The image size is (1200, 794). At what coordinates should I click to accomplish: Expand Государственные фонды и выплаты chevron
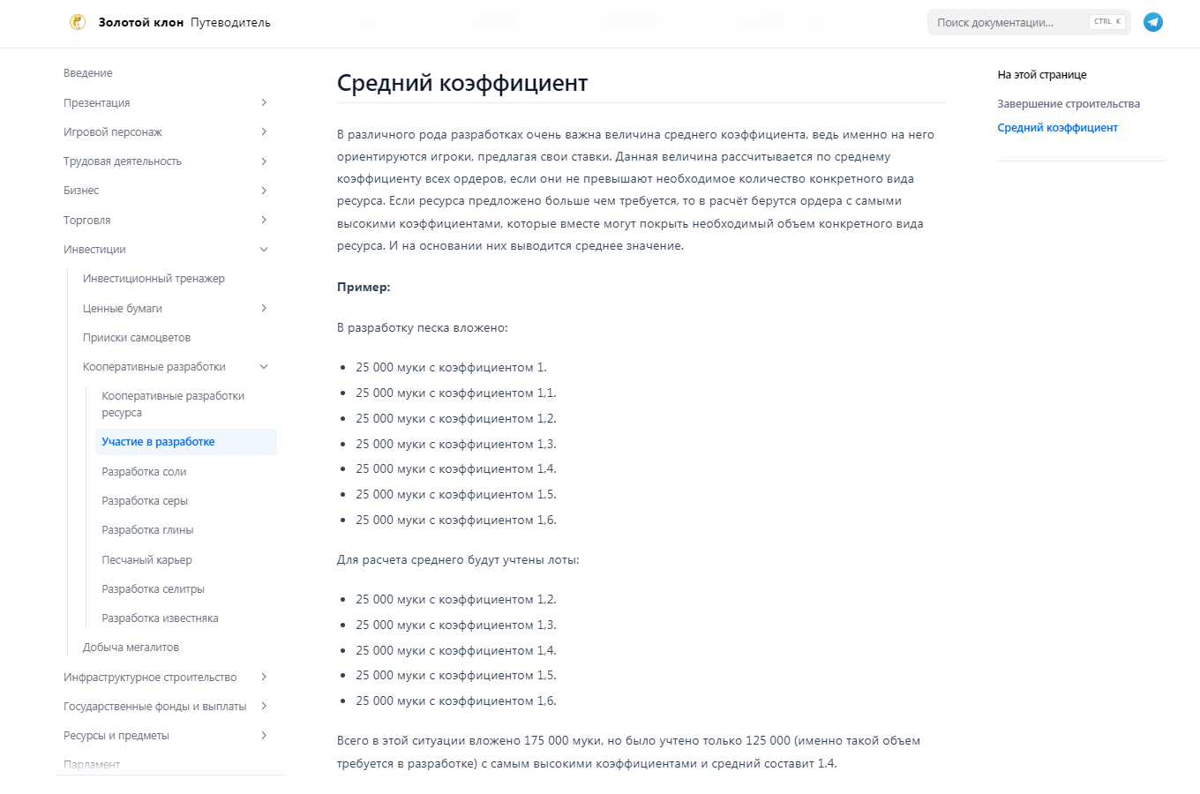tap(264, 706)
